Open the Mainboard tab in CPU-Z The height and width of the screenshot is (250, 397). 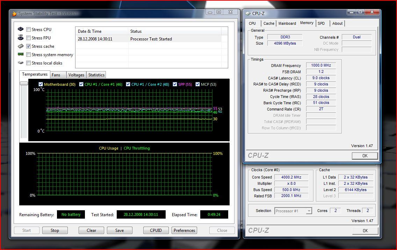tap(287, 23)
